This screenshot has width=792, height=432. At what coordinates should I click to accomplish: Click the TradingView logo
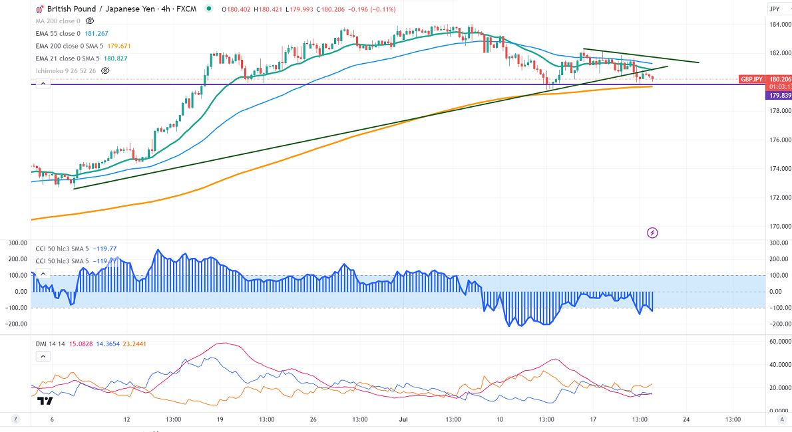coord(45,401)
